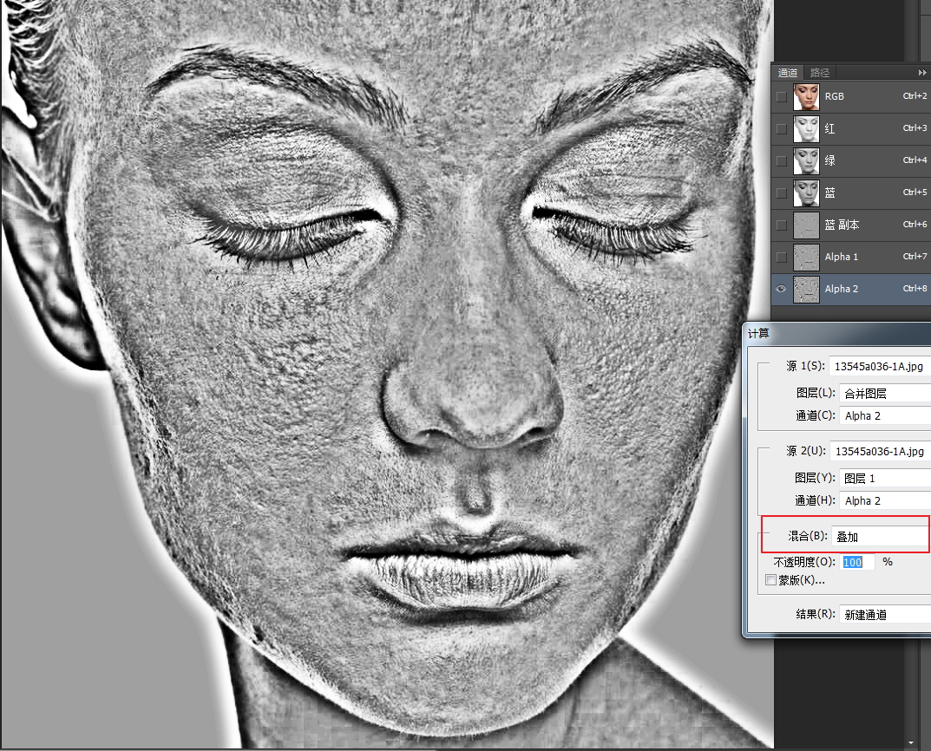Show the 红 channel visibility
931x751 pixels.
point(782,128)
